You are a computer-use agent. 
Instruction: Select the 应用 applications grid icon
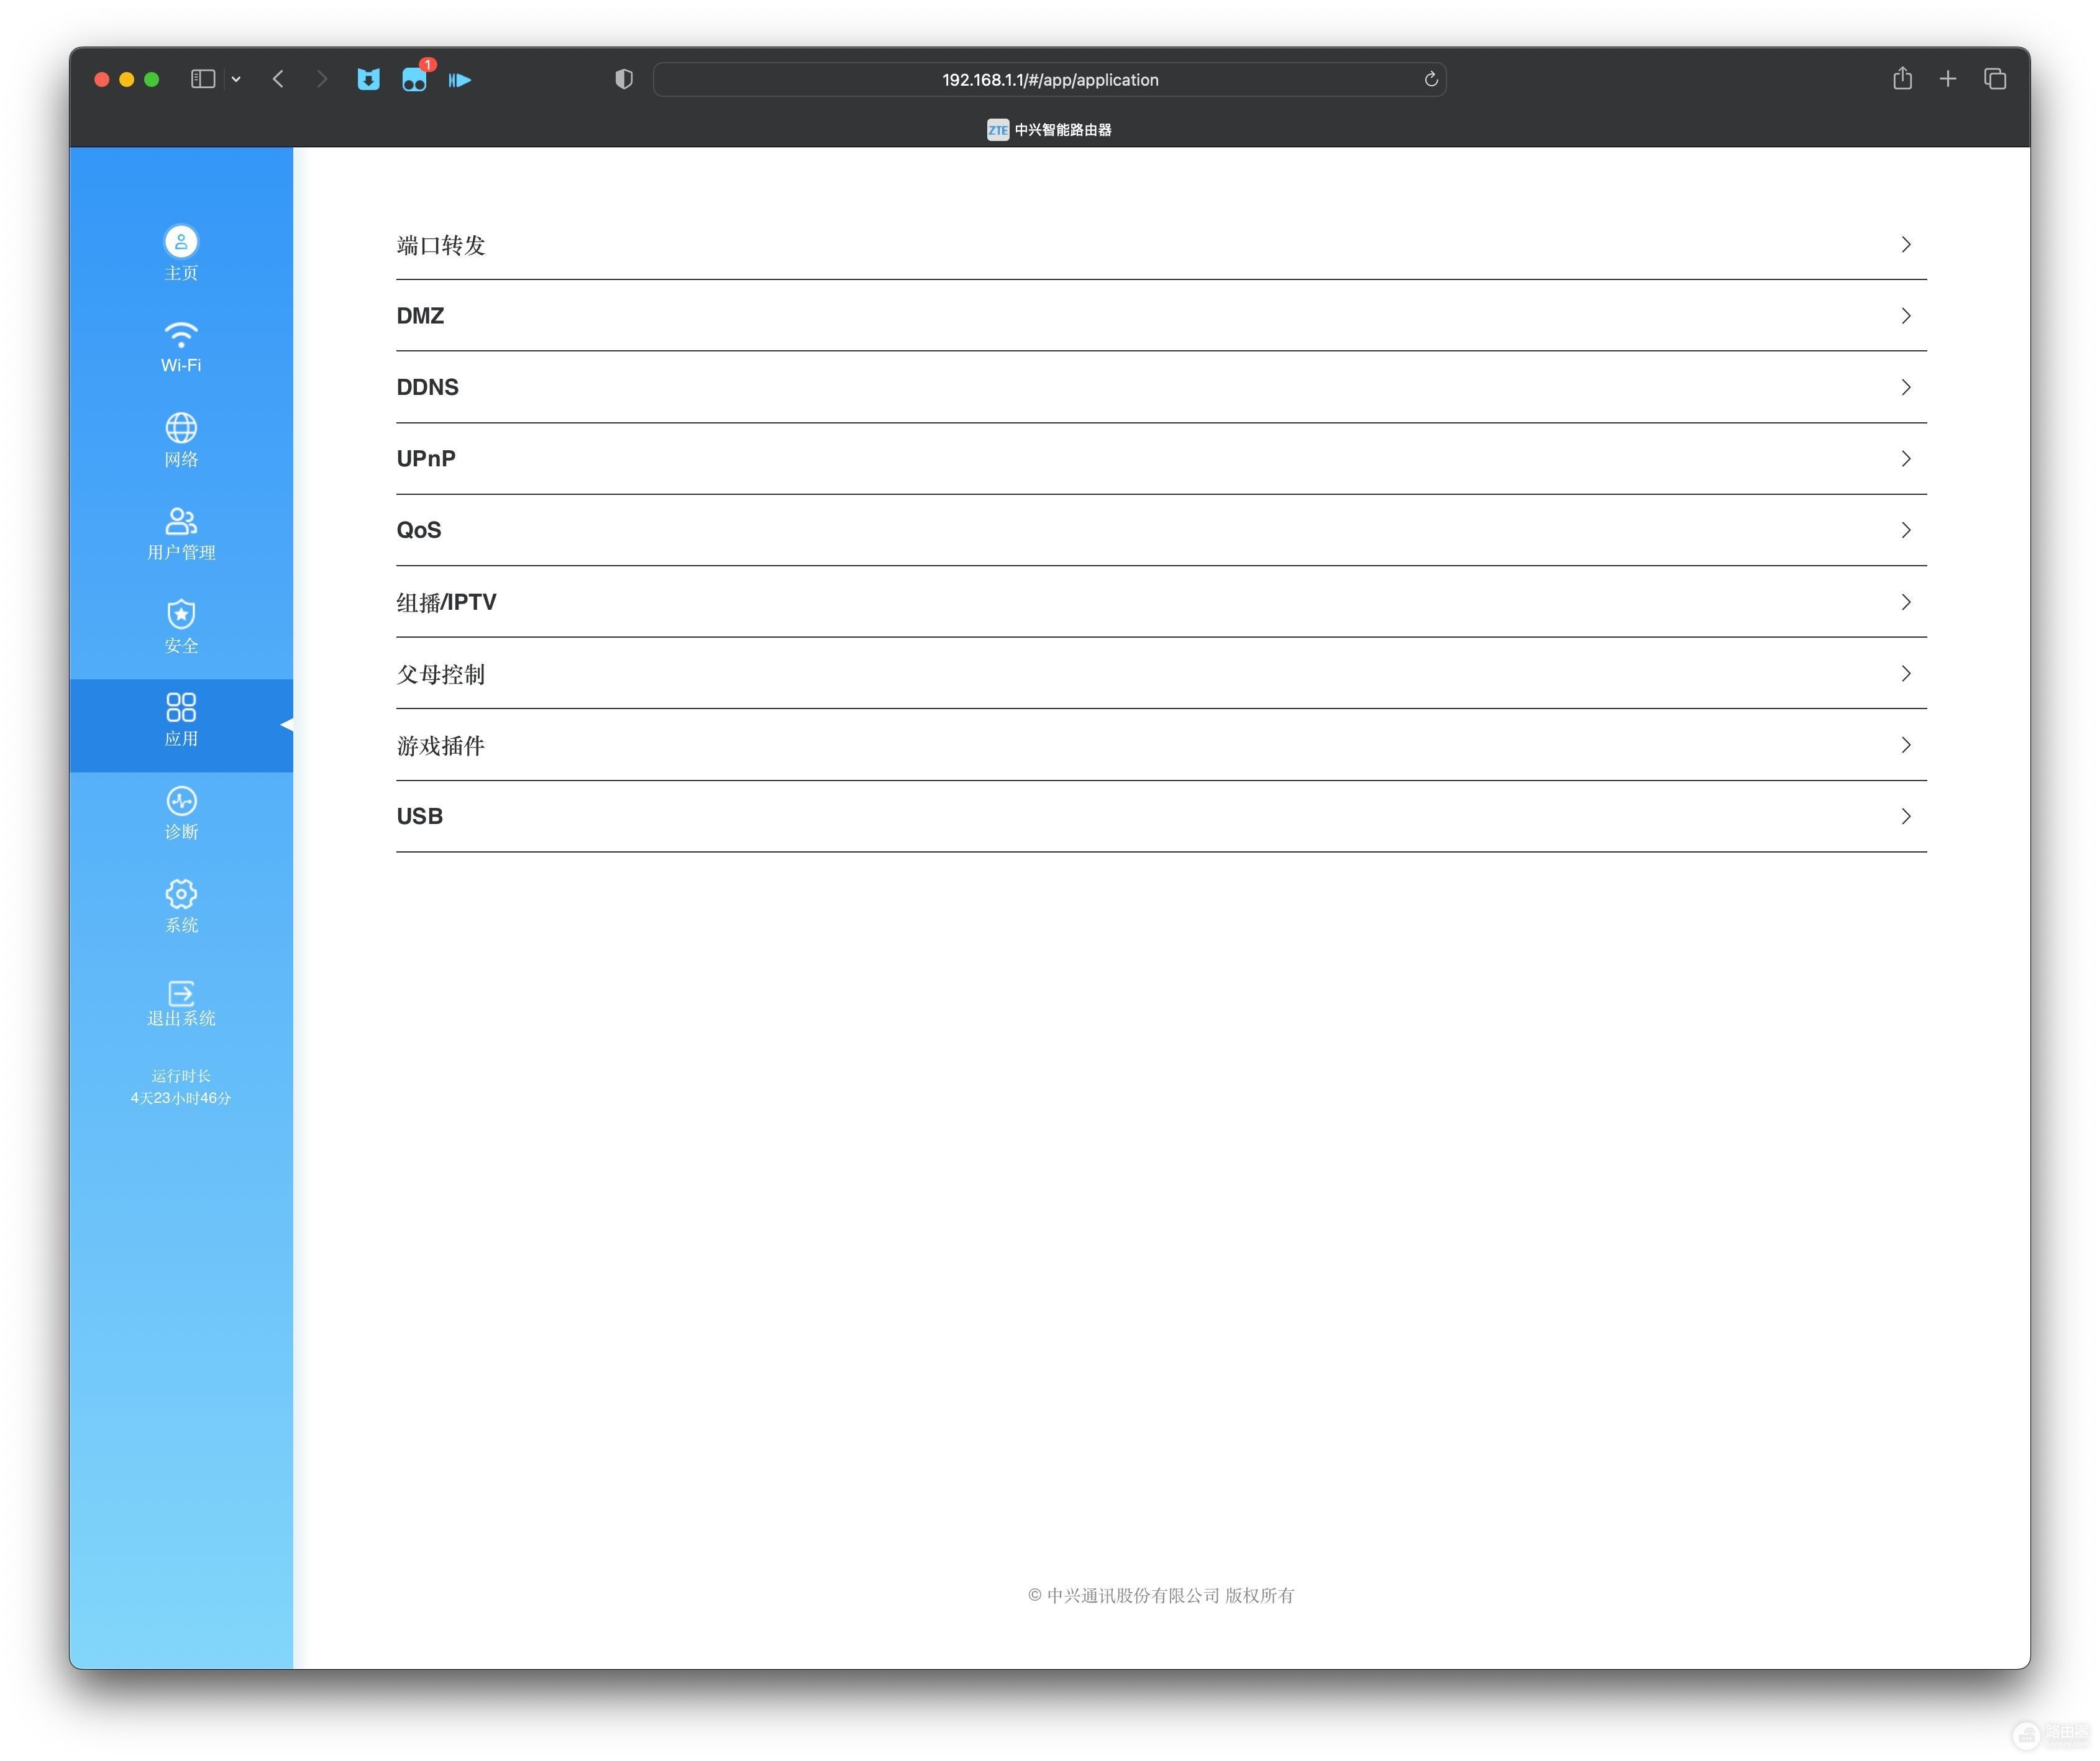pyautogui.click(x=181, y=708)
